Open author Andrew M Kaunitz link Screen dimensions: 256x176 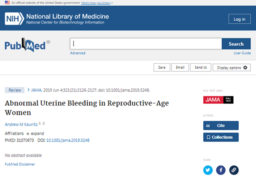click(x=21, y=124)
